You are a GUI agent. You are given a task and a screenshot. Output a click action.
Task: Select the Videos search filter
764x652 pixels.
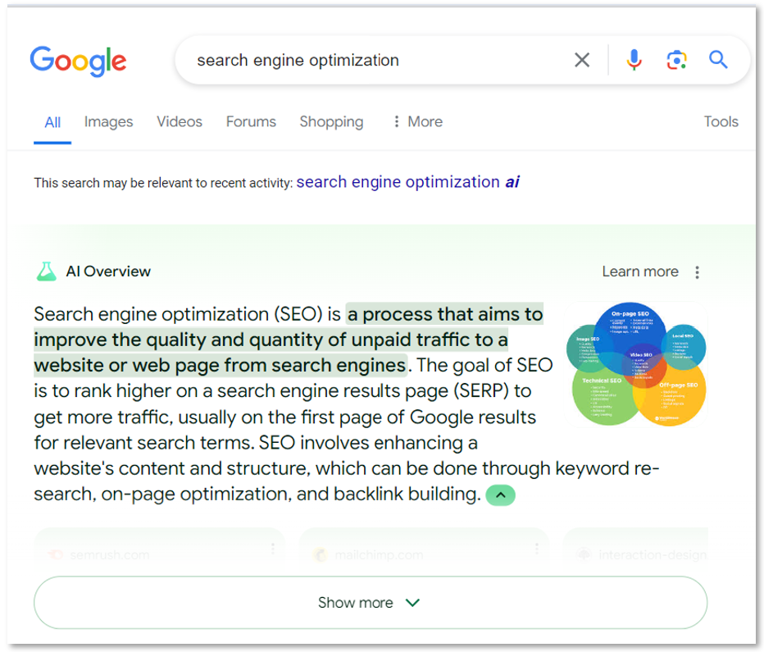[179, 121]
